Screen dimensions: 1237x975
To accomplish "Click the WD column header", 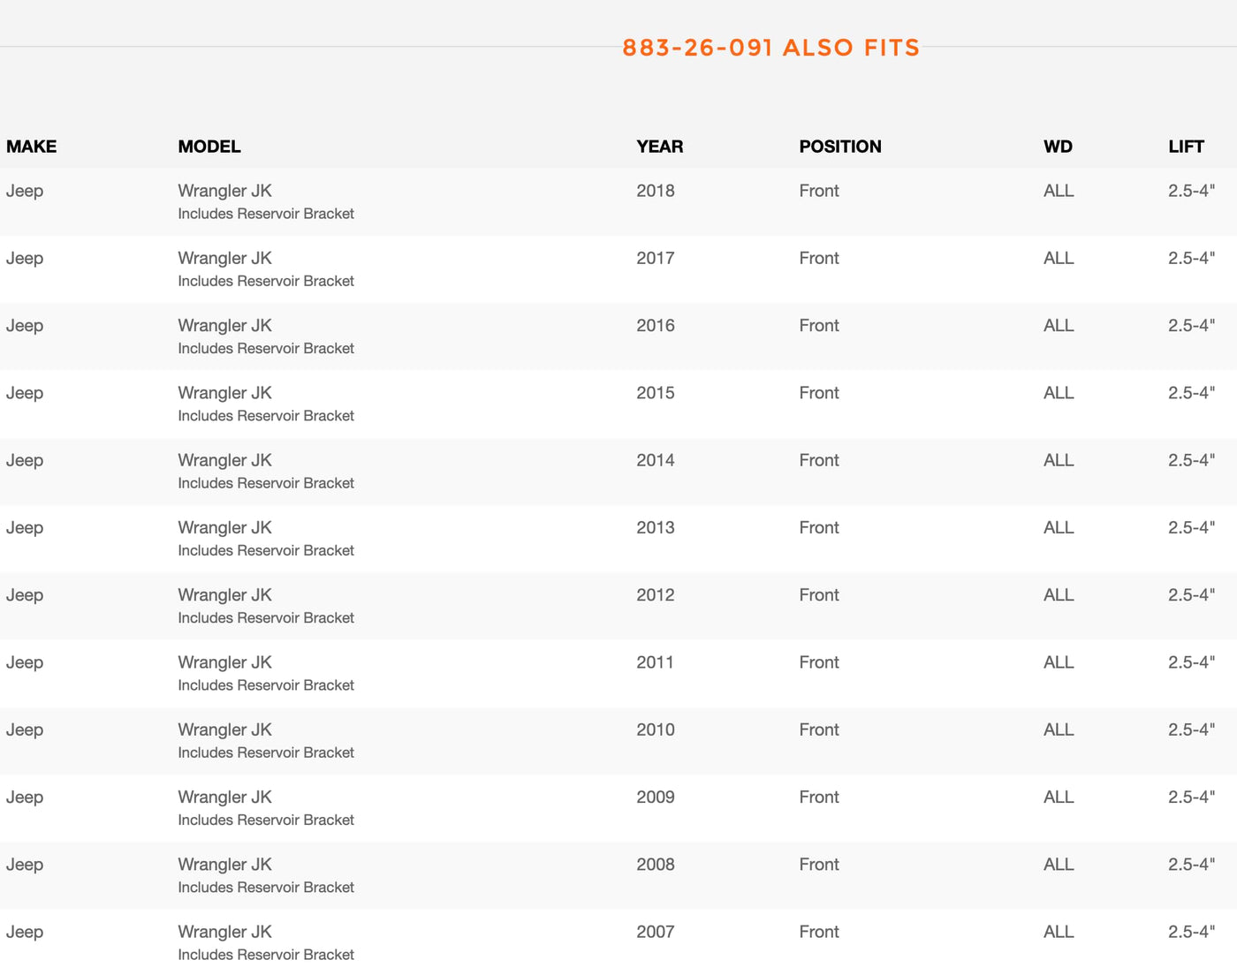I will (1058, 147).
